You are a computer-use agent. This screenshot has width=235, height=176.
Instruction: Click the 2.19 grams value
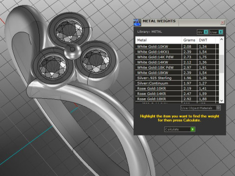coord(187,88)
